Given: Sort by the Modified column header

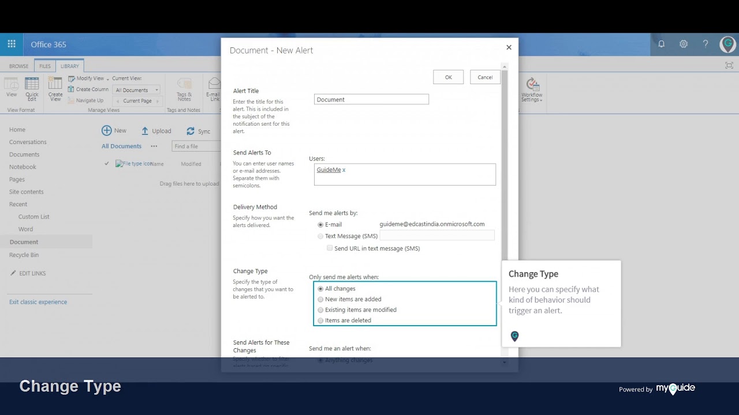Looking at the screenshot, I should coord(191,164).
